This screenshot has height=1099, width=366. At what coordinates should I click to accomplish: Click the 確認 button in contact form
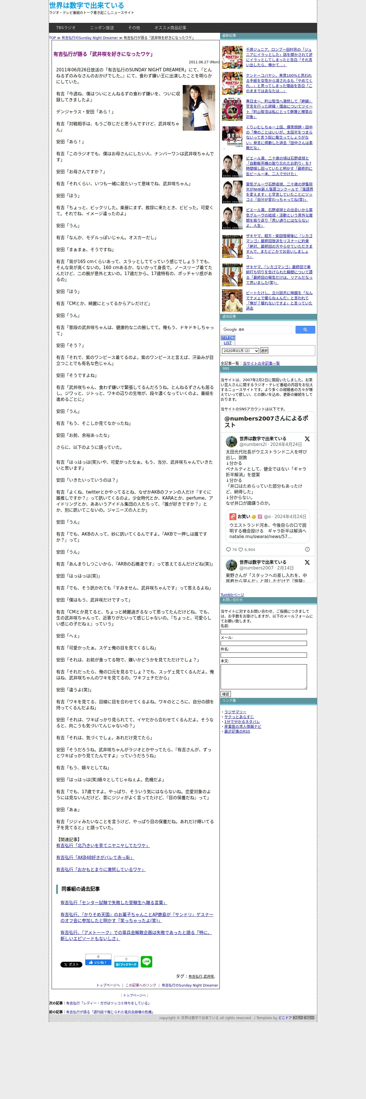tap(226, 694)
